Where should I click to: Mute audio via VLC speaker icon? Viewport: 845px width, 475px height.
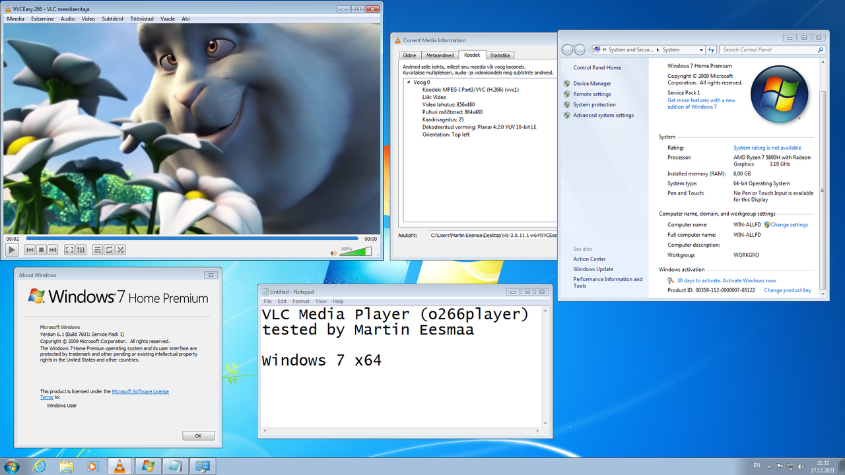334,252
